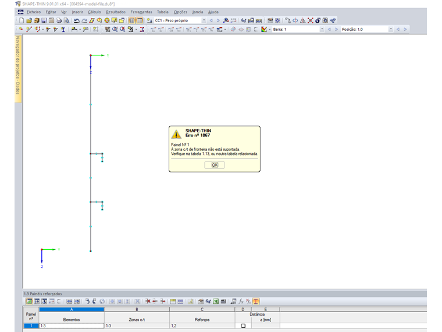The width and height of the screenshot is (442, 332).
Task: Select the new element line tool
Action: pos(29,29)
